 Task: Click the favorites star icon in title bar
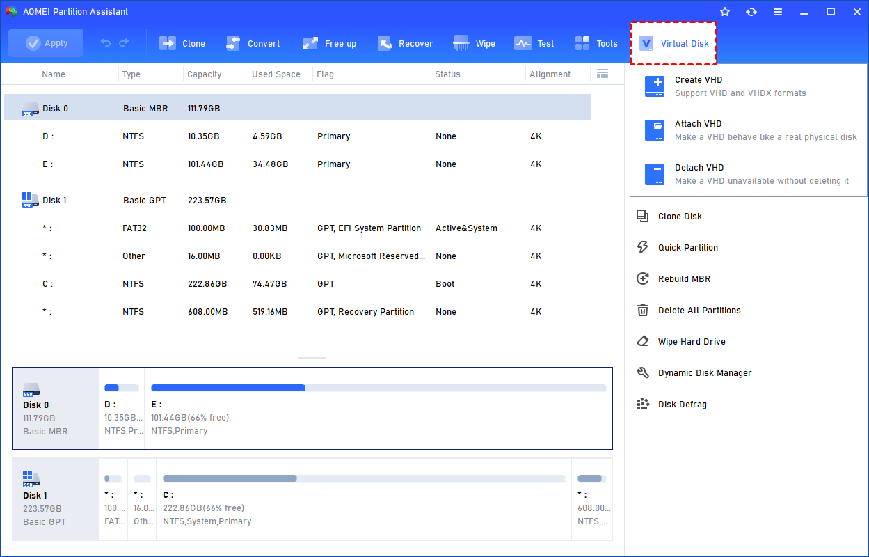pyautogui.click(x=725, y=12)
